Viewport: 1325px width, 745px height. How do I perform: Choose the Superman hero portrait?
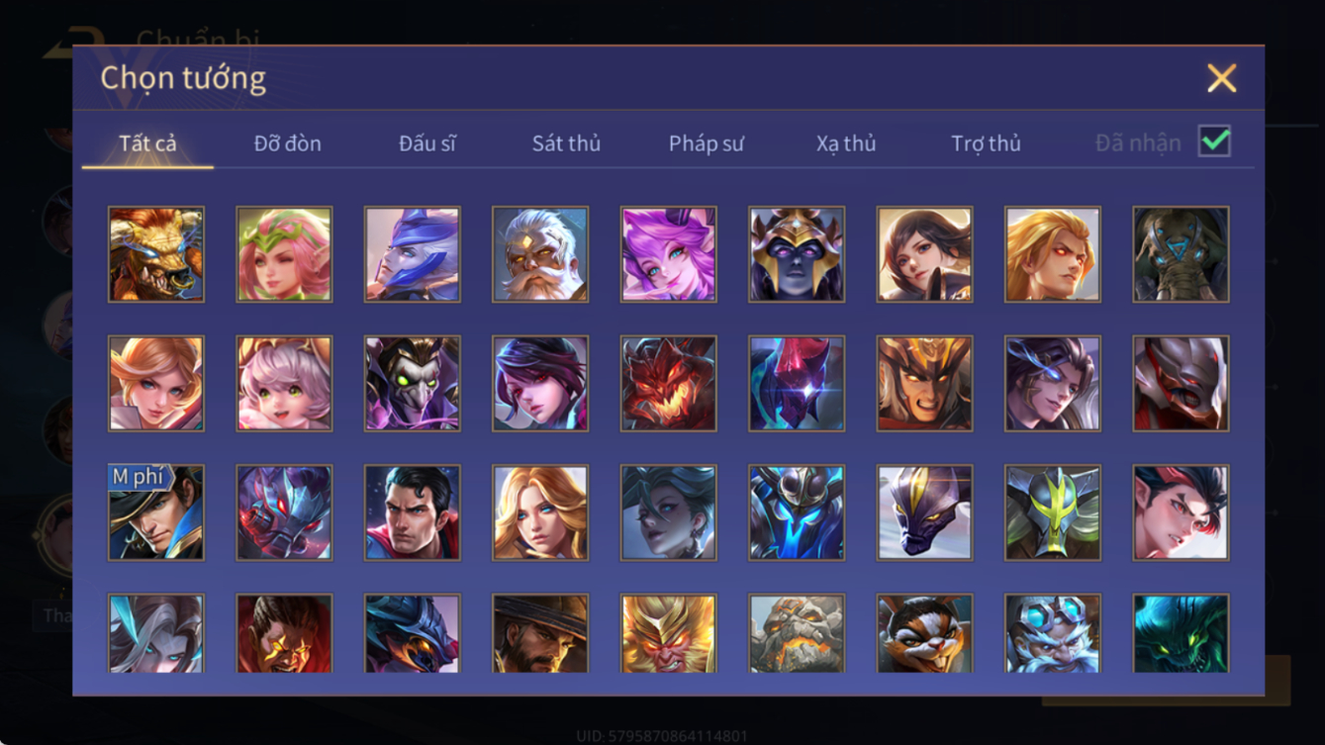412,512
